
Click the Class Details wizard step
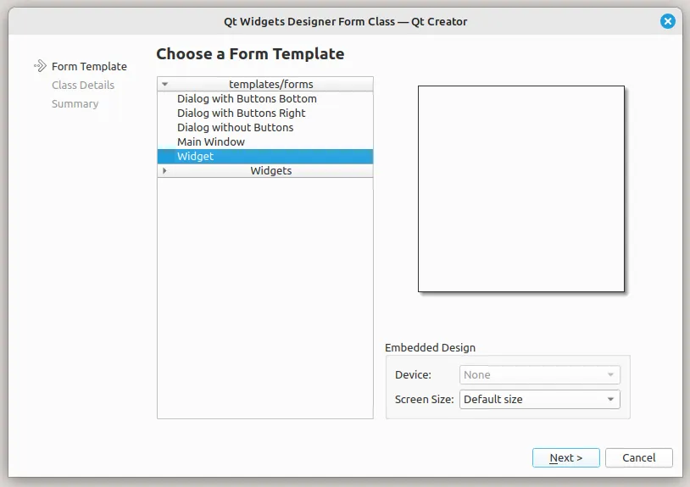tap(83, 85)
